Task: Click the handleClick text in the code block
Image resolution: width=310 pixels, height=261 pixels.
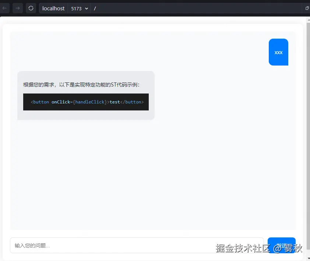Action: (x=89, y=102)
